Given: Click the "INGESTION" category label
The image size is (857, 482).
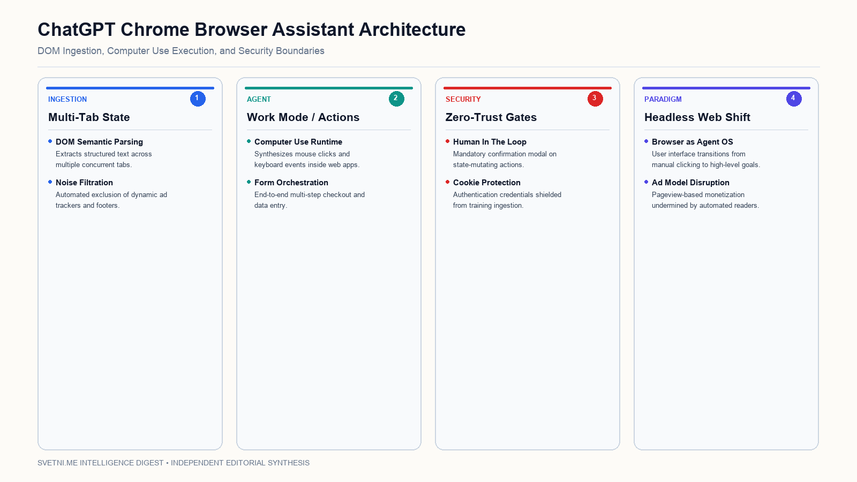Looking at the screenshot, I should click(67, 99).
